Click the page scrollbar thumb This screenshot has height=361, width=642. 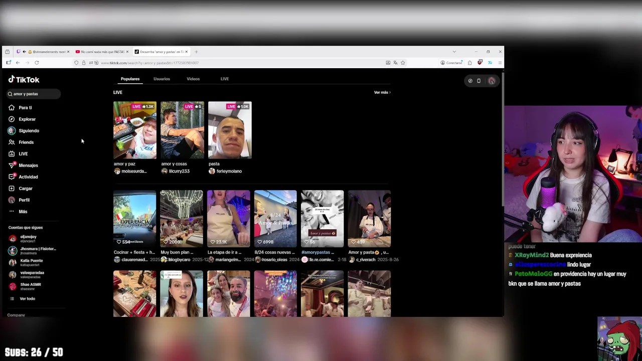[x=503, y=140]
